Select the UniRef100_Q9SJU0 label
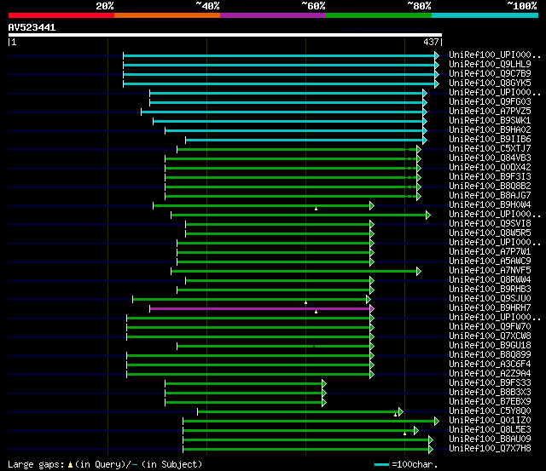Viewport: 546px width, 471px height. point(490,299)
